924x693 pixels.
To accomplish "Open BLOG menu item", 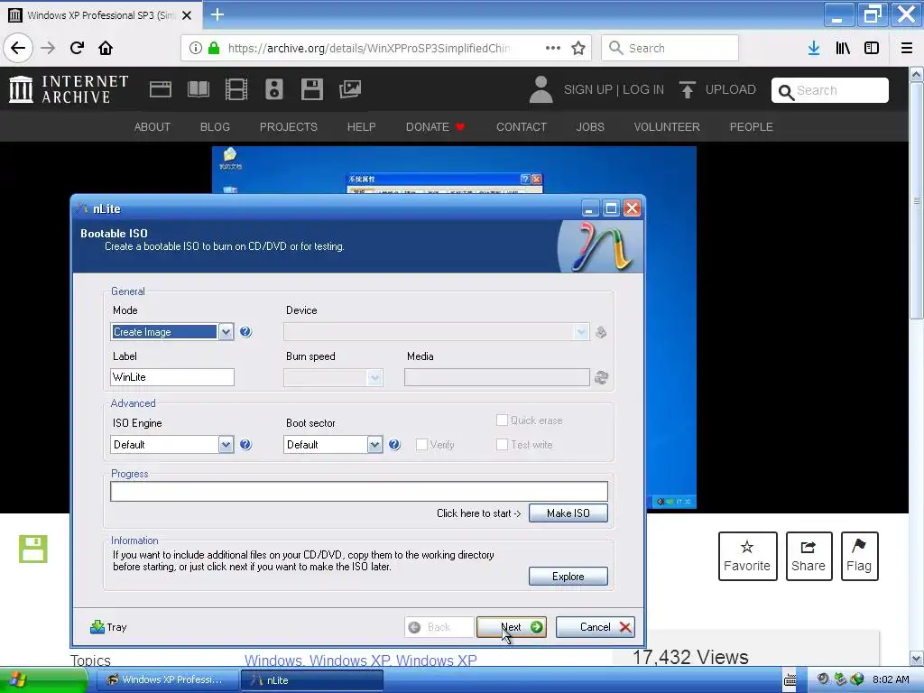I will (x=215, y=126).
